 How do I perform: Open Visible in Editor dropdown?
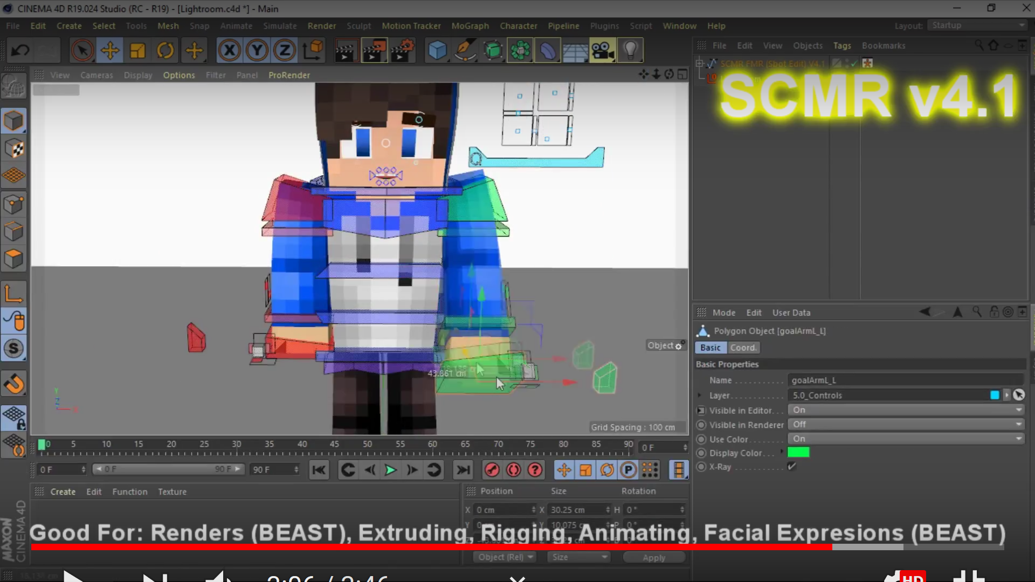(x=906, y=410)
